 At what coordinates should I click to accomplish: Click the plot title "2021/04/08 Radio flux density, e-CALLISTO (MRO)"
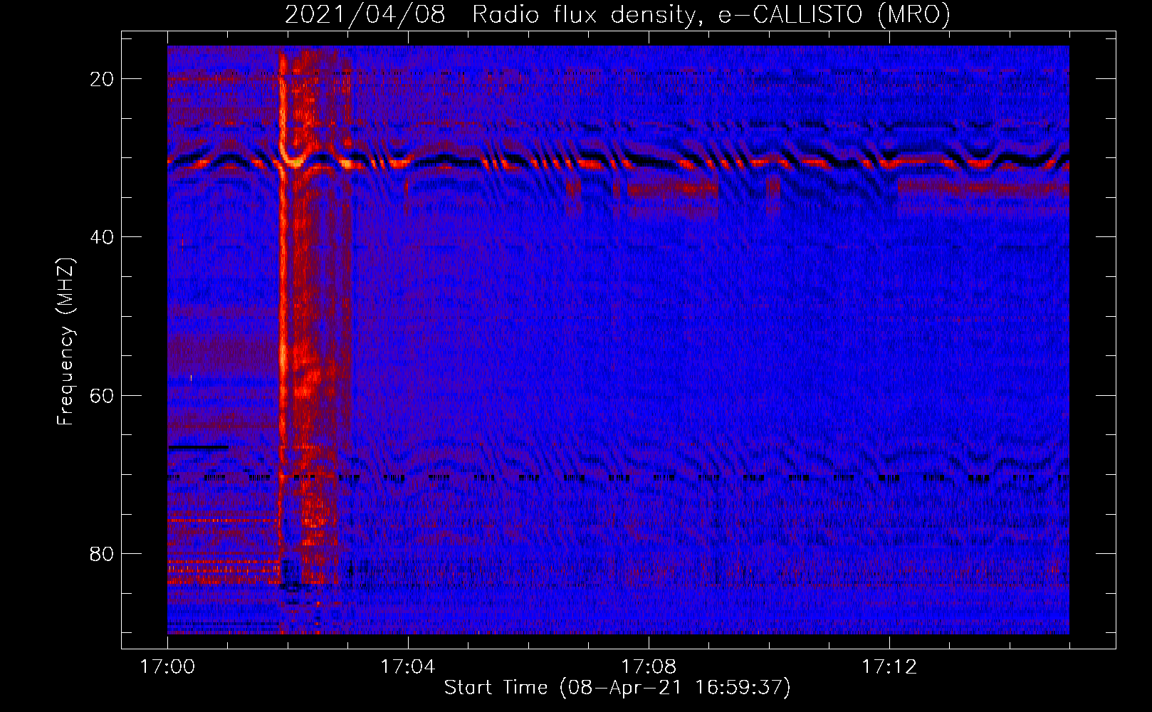pos(617,14)
